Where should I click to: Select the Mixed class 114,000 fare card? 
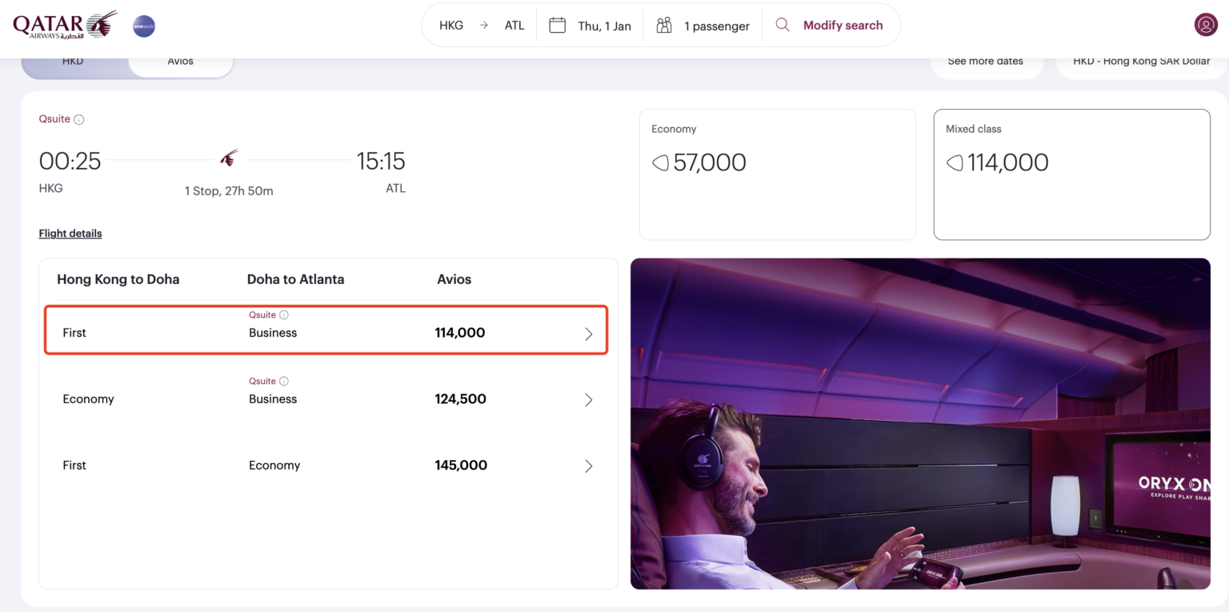coord(1071,174)
